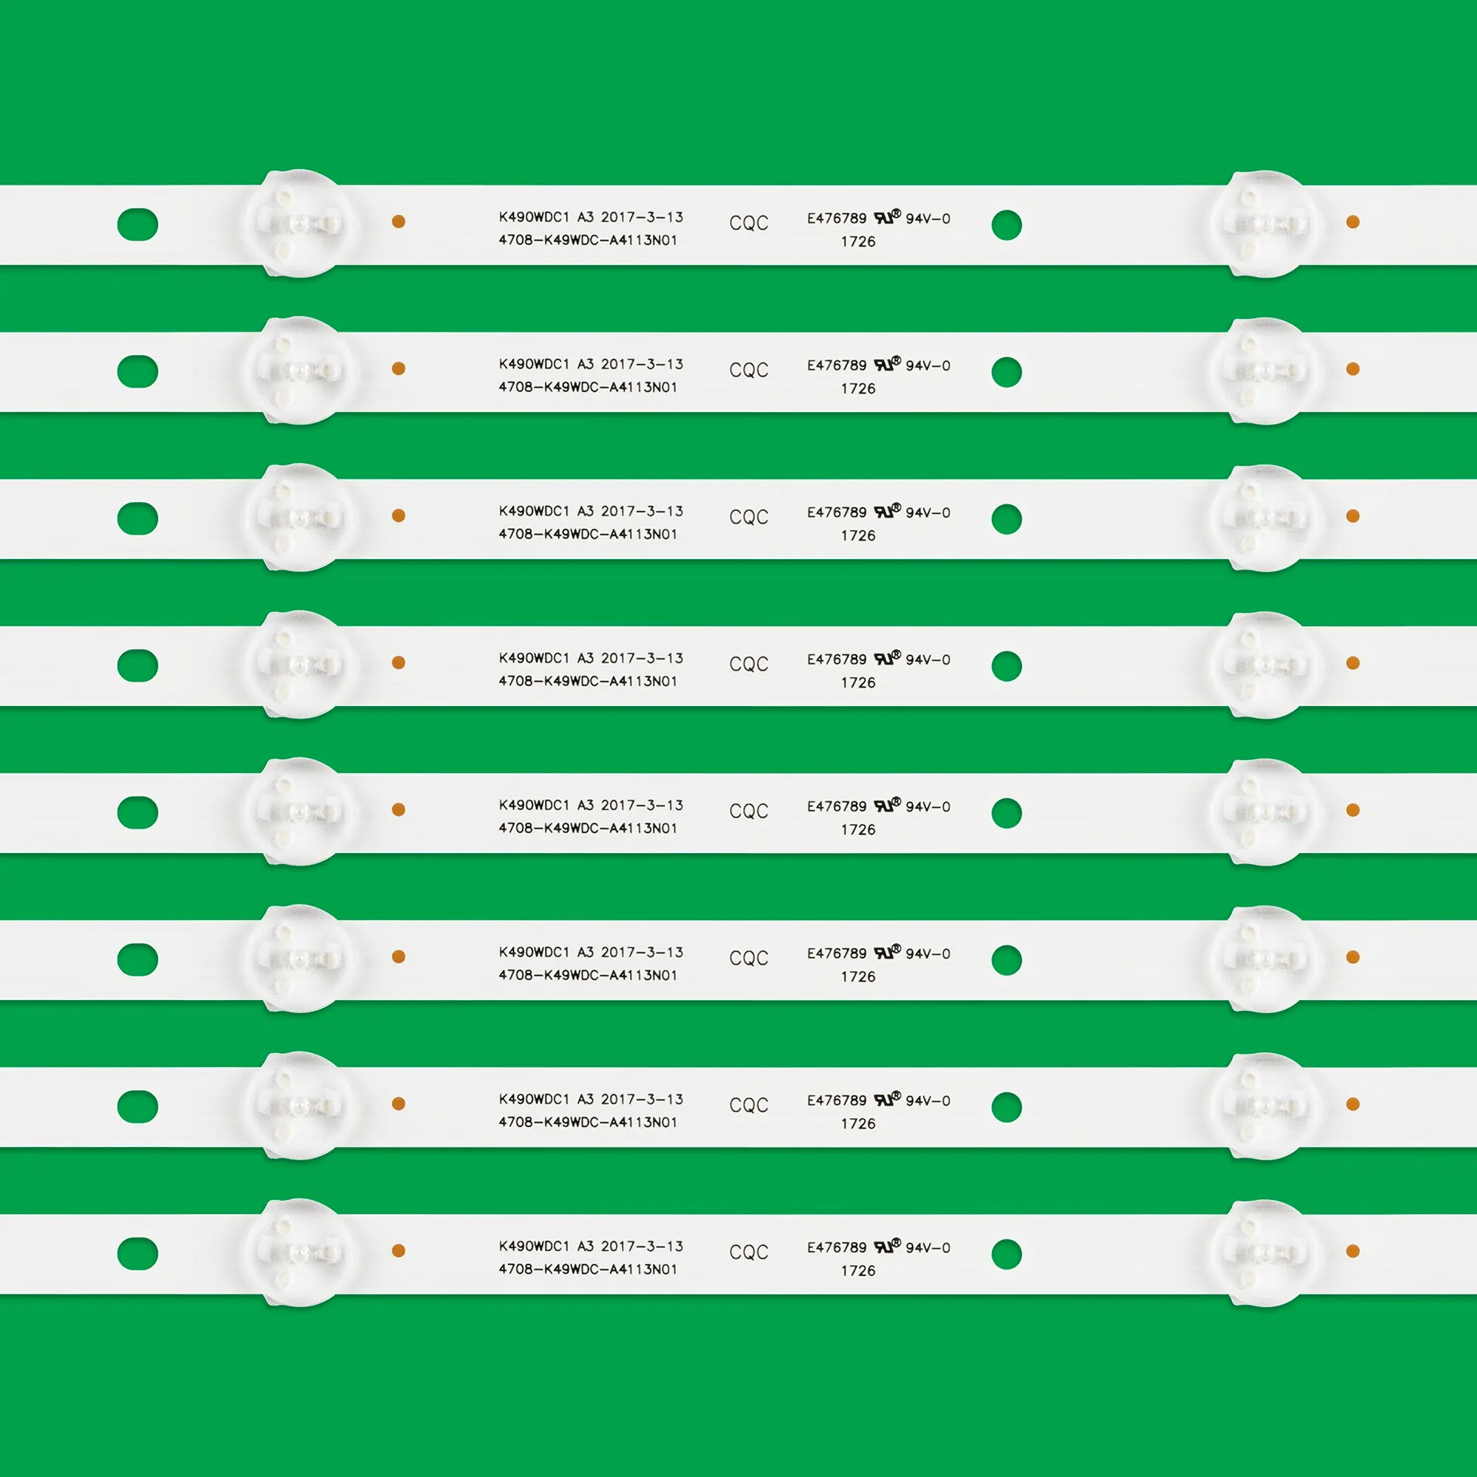Click the right LED lens on bottom strip
This screenshot has width=1477, height=1477.
click(x=1264, y=1253)
